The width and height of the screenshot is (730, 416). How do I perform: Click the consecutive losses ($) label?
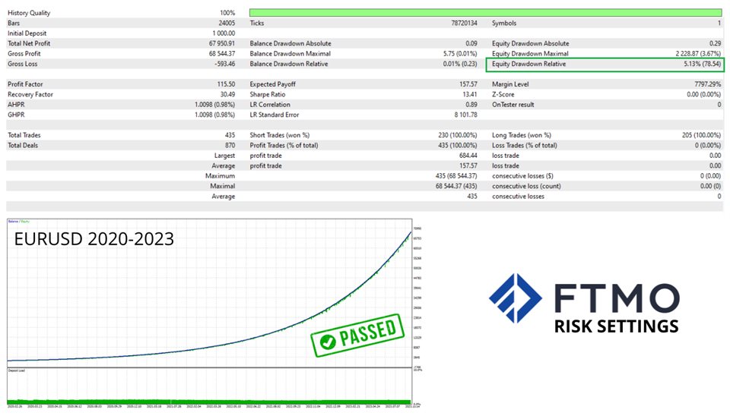[523, 176]
